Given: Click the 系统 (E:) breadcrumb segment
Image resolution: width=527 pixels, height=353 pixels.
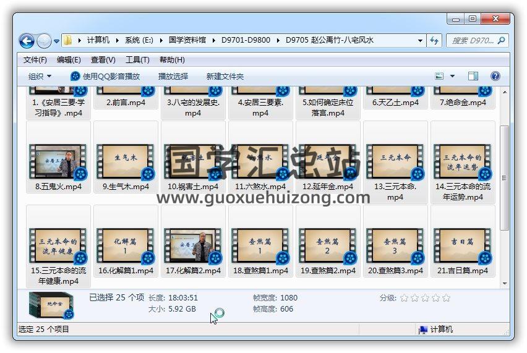Looking at the screenshot, I should pyautogui.click(x=139, y=40).
